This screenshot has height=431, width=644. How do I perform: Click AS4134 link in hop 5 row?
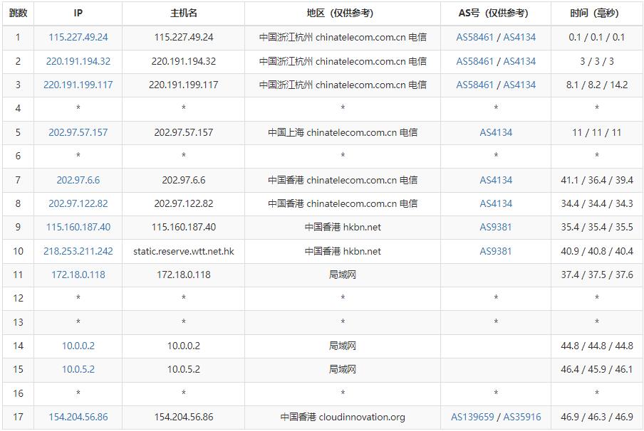(x=496, y=132)
